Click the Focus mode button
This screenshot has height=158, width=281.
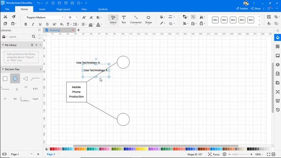click(214, 154)
